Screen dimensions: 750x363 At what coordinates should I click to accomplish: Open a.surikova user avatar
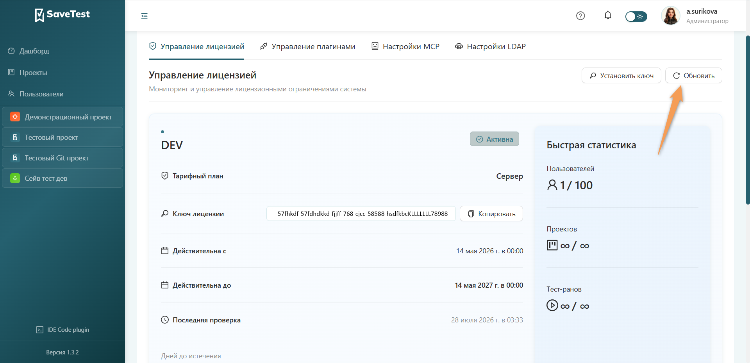tap(671, 16)
